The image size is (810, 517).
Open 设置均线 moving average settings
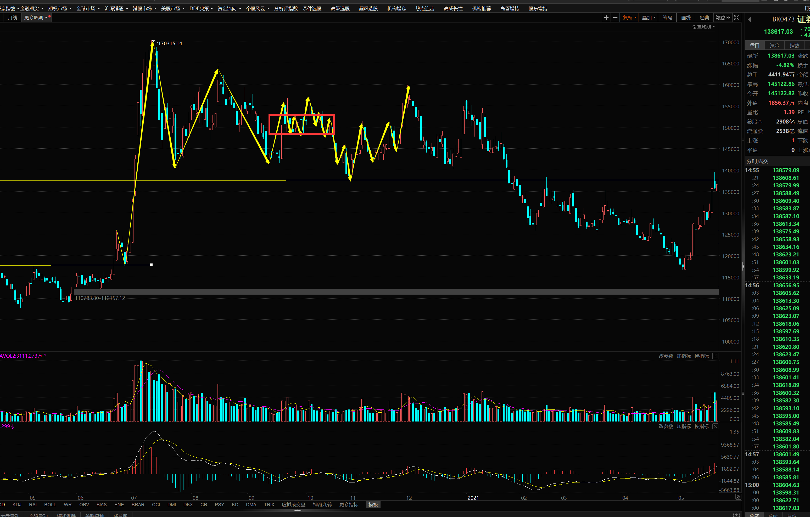click(x=703, y=27)
